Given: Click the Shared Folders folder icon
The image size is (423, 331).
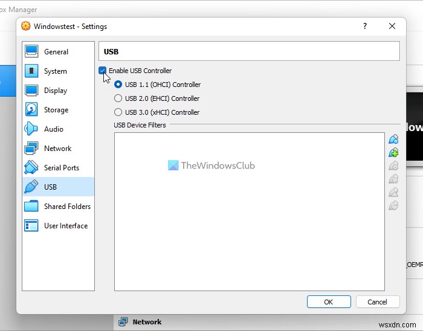Looking at the screenshot, I should pyautogui.click(x=31, y=206).
